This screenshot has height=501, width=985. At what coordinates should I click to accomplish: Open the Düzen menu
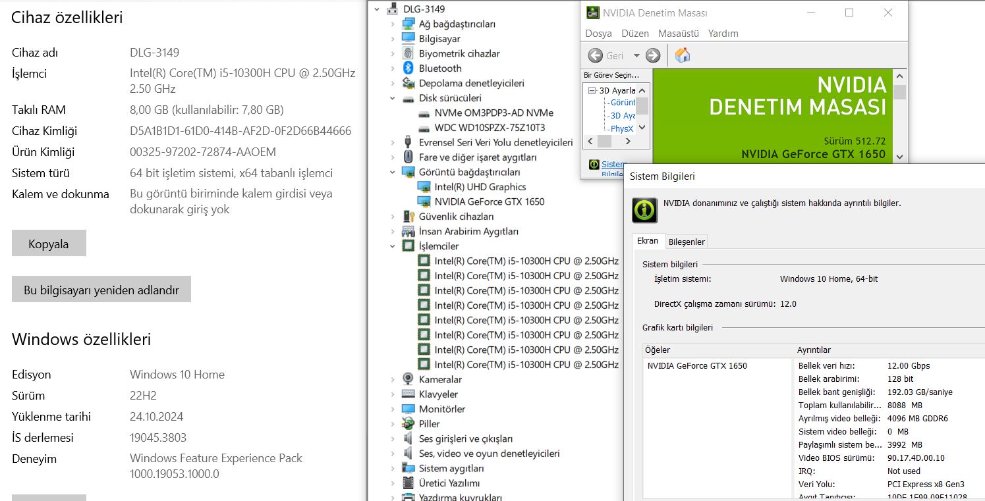point(635,33)
